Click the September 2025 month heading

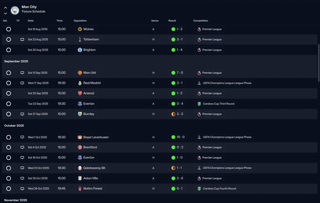(x=16, y=61)
